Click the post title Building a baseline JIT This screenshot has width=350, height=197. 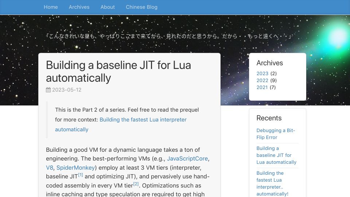pos(118,72)
